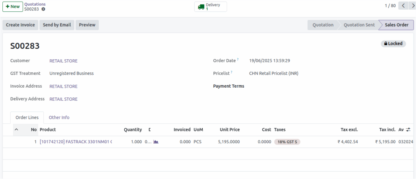
Task: Click Taxes column header
Action: coord(280,129)
